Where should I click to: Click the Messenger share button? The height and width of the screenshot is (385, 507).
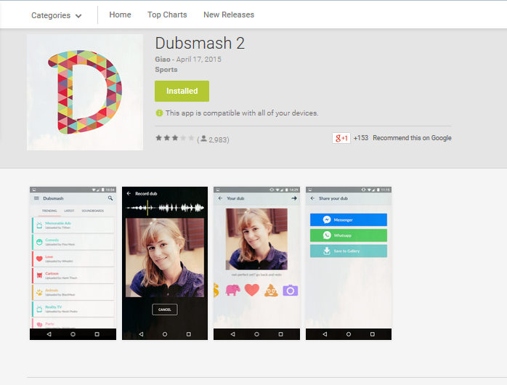pos(349,220)
